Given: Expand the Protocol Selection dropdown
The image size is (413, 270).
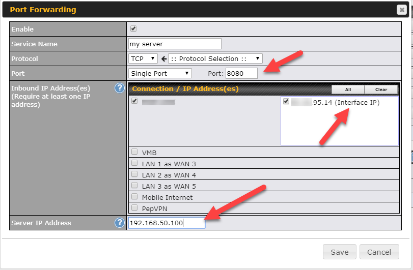Looking at the screenshot, I should pos(215,58).
